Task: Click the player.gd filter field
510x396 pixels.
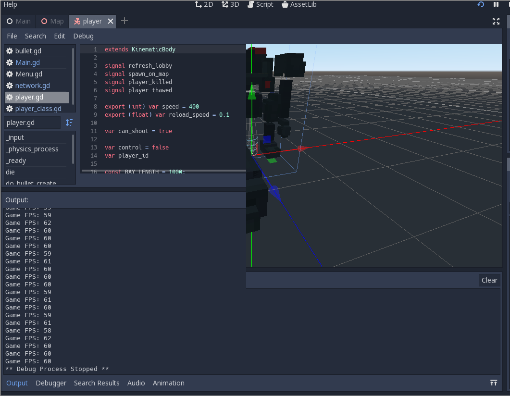Action: [32, 123]
